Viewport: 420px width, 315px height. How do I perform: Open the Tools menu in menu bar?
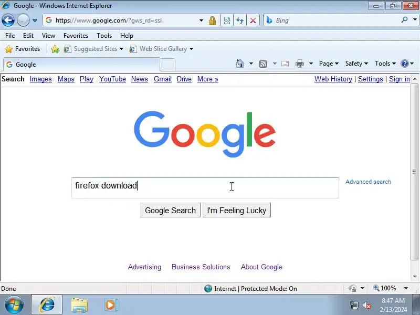click(x=104, y=36)
